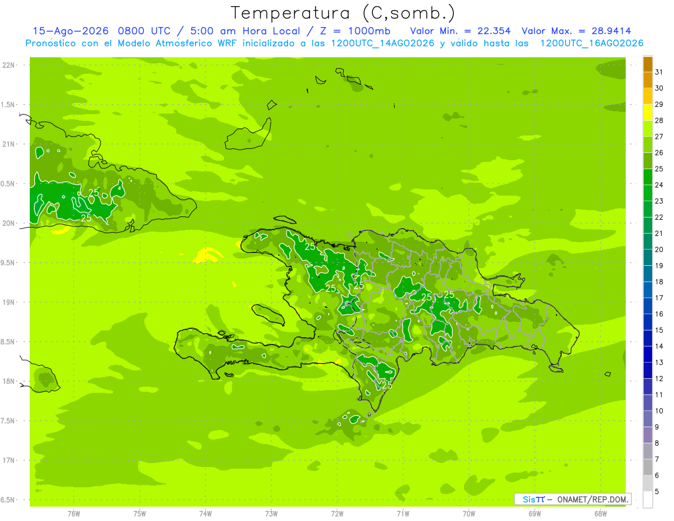Click the "17N" latitude label

8,460
